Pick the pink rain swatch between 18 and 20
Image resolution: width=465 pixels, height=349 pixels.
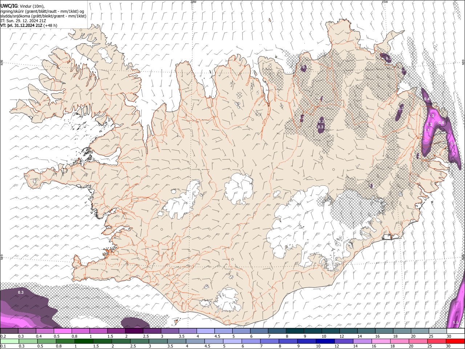399,341
